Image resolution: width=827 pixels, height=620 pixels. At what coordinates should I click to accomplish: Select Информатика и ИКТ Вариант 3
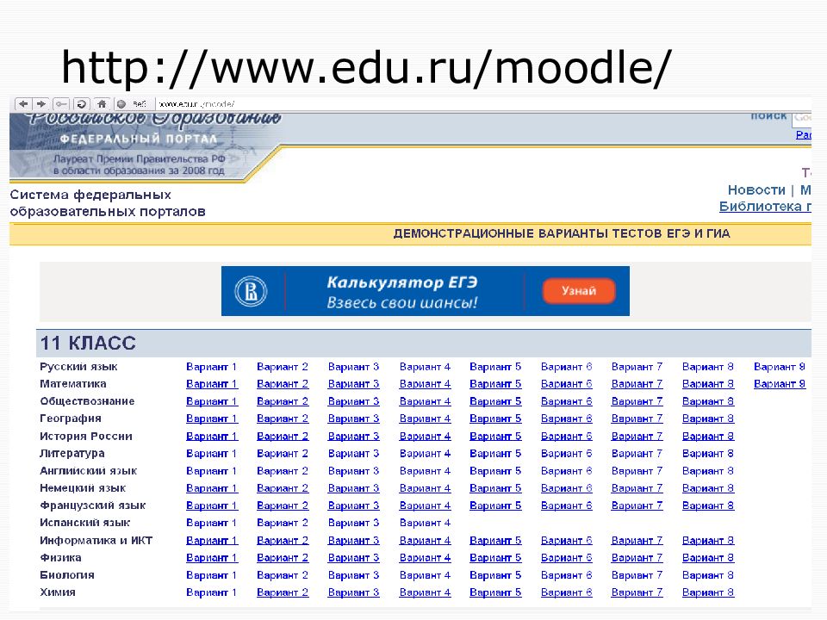pos(353,541)
